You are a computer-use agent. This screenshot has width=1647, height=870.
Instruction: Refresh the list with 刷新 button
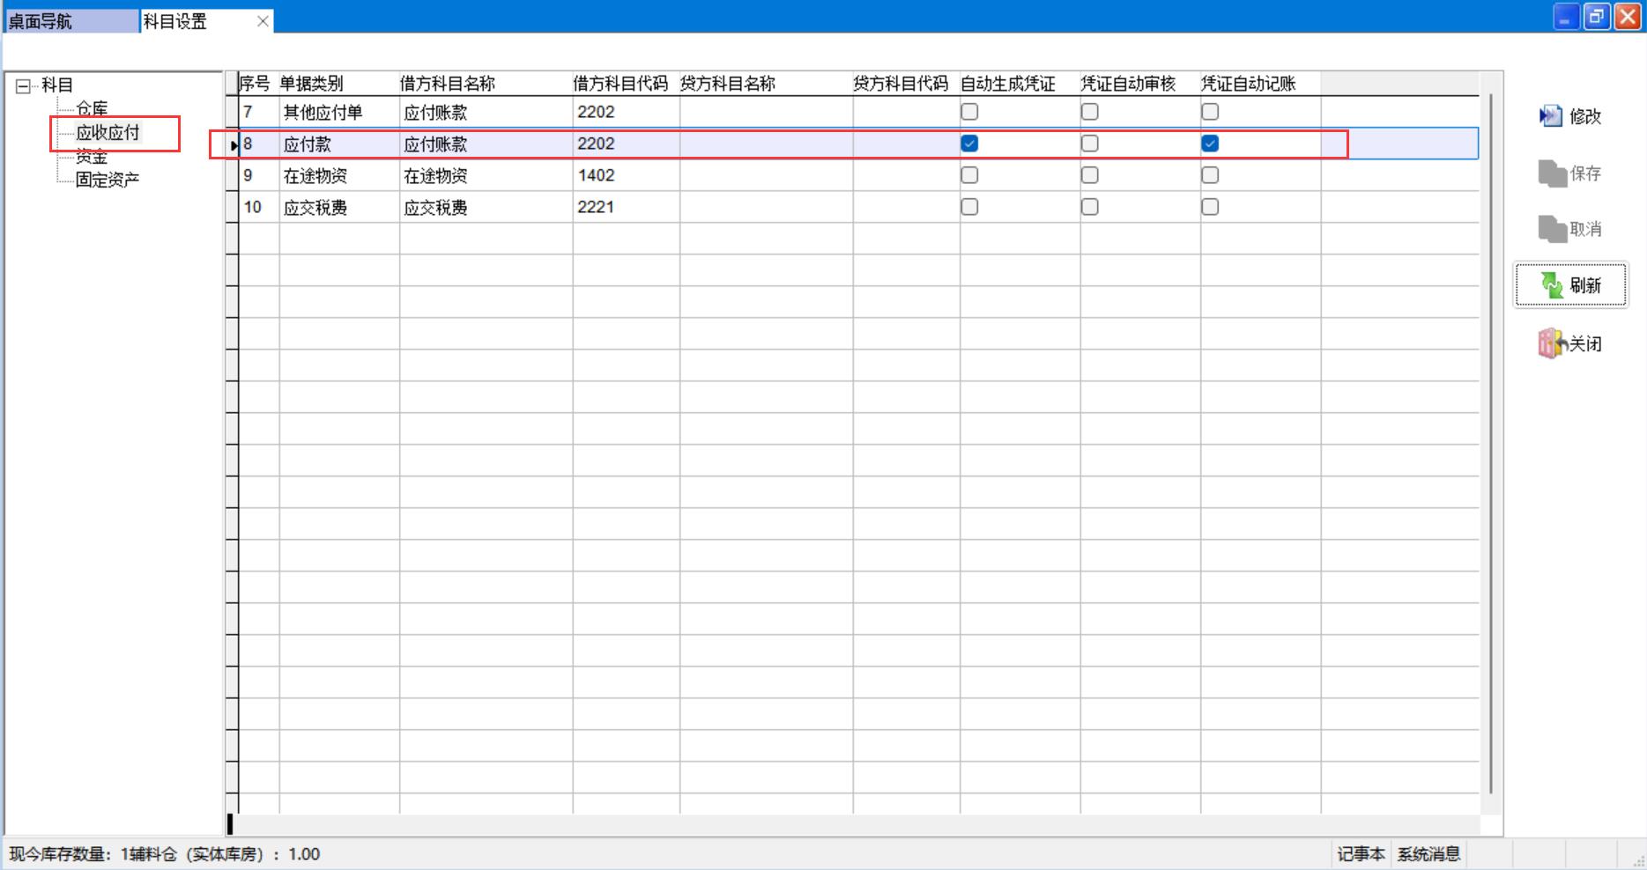1570,285
